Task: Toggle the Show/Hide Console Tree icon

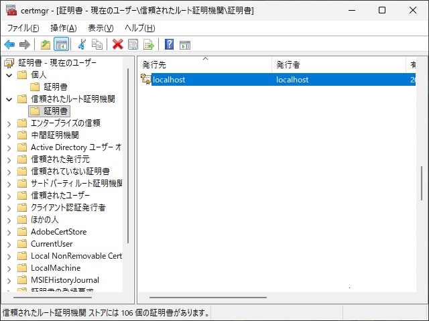Action: coord(61,45)
